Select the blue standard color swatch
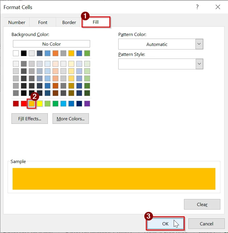Viewport: 228px width, 233px height. click(71, 104)
